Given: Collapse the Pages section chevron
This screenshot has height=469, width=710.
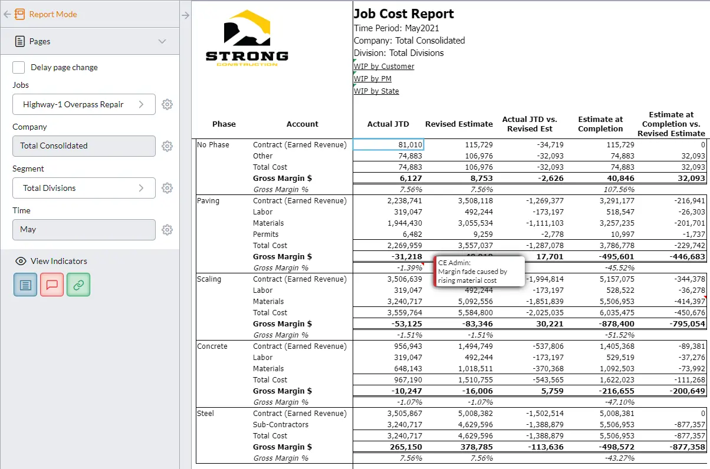Looking at the screenshot, I should pos(163,41).
